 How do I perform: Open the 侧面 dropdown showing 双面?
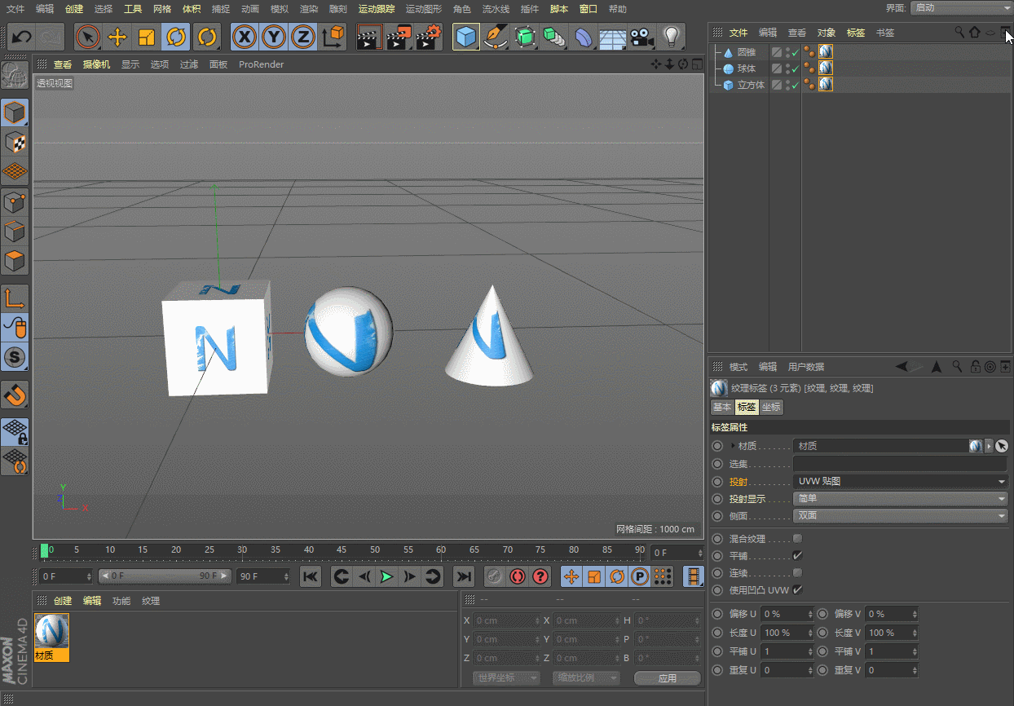pos(900,515)
